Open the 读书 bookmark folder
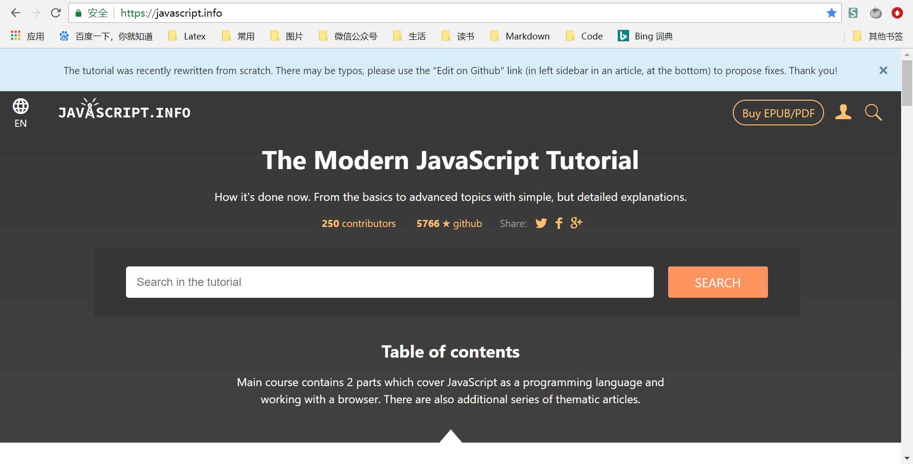913x464 pixels. pos(458,36)
